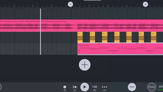Select the second yellow sample clip
The image size is (163, 92).
tap(92, 37)
